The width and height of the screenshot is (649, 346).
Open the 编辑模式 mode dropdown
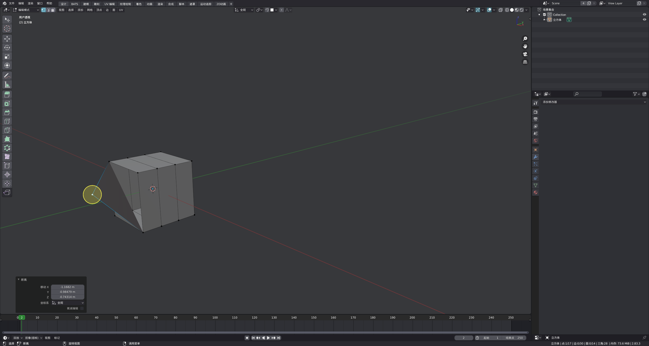tap(25, 10)
